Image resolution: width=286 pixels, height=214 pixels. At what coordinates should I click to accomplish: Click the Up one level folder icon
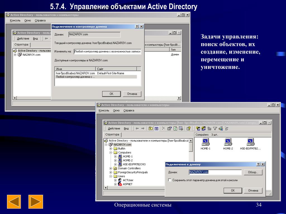point(151,128)
